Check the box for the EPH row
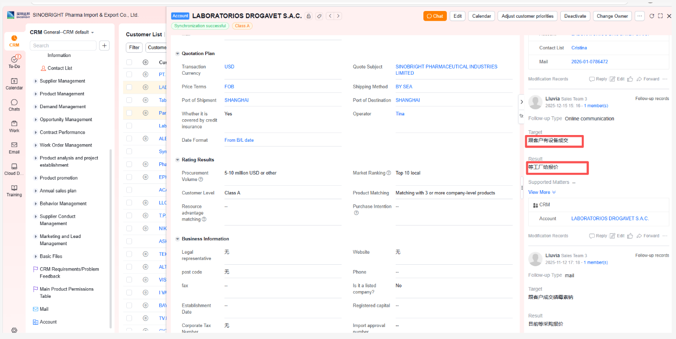 tap(129, 177)
